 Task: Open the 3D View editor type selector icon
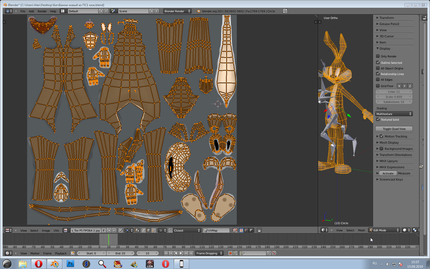[325, 230]
